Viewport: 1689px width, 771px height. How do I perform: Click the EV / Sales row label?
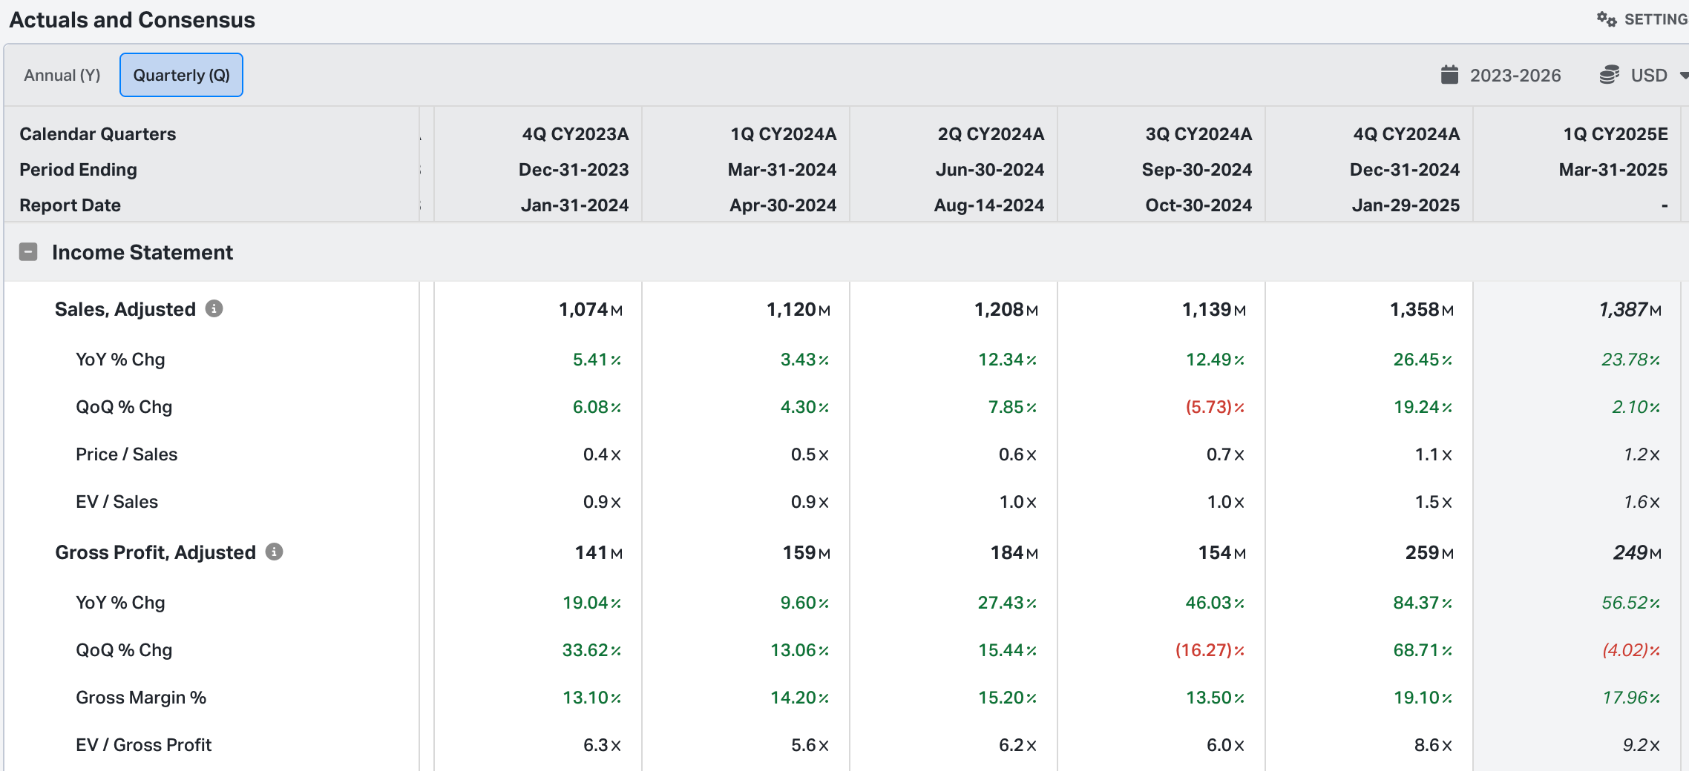click(x=117, y=502)
